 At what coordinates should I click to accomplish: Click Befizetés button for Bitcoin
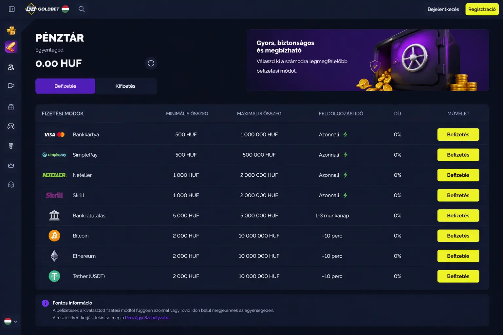click(458, 236)
